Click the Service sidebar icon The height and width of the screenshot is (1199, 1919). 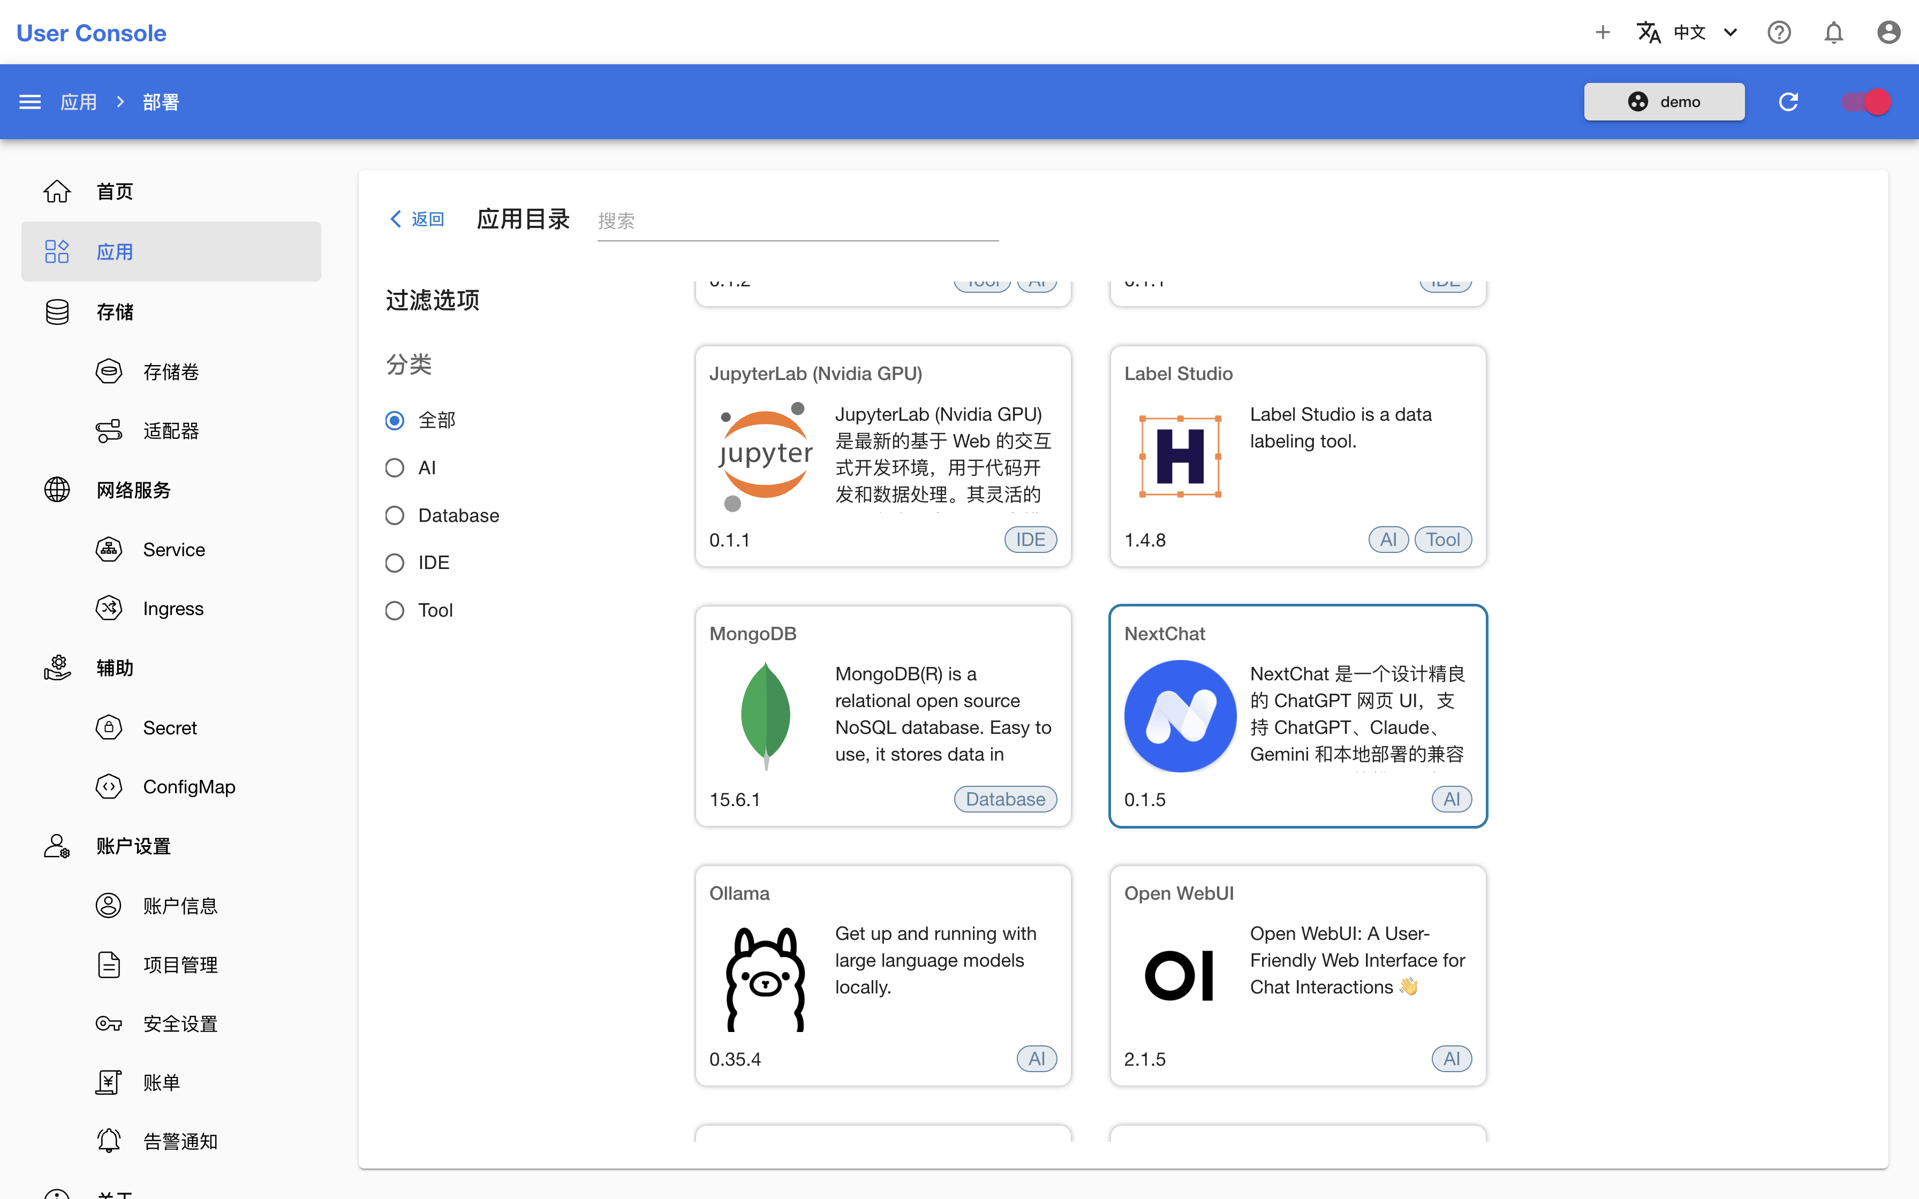pyautogui.click(x=109, y=549)
